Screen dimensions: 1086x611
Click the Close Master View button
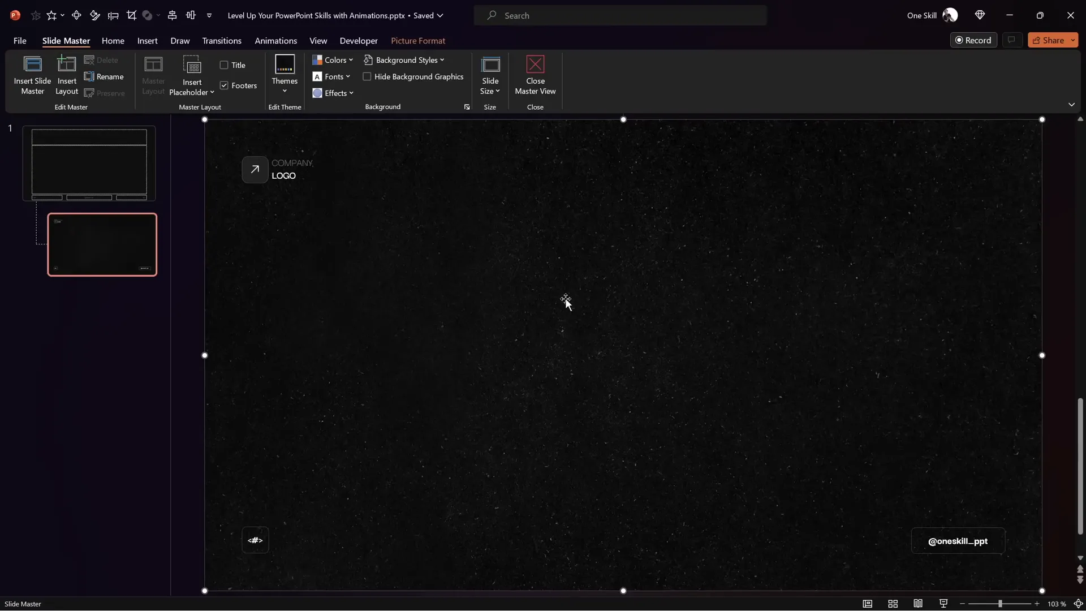click(x=535, y=75)
